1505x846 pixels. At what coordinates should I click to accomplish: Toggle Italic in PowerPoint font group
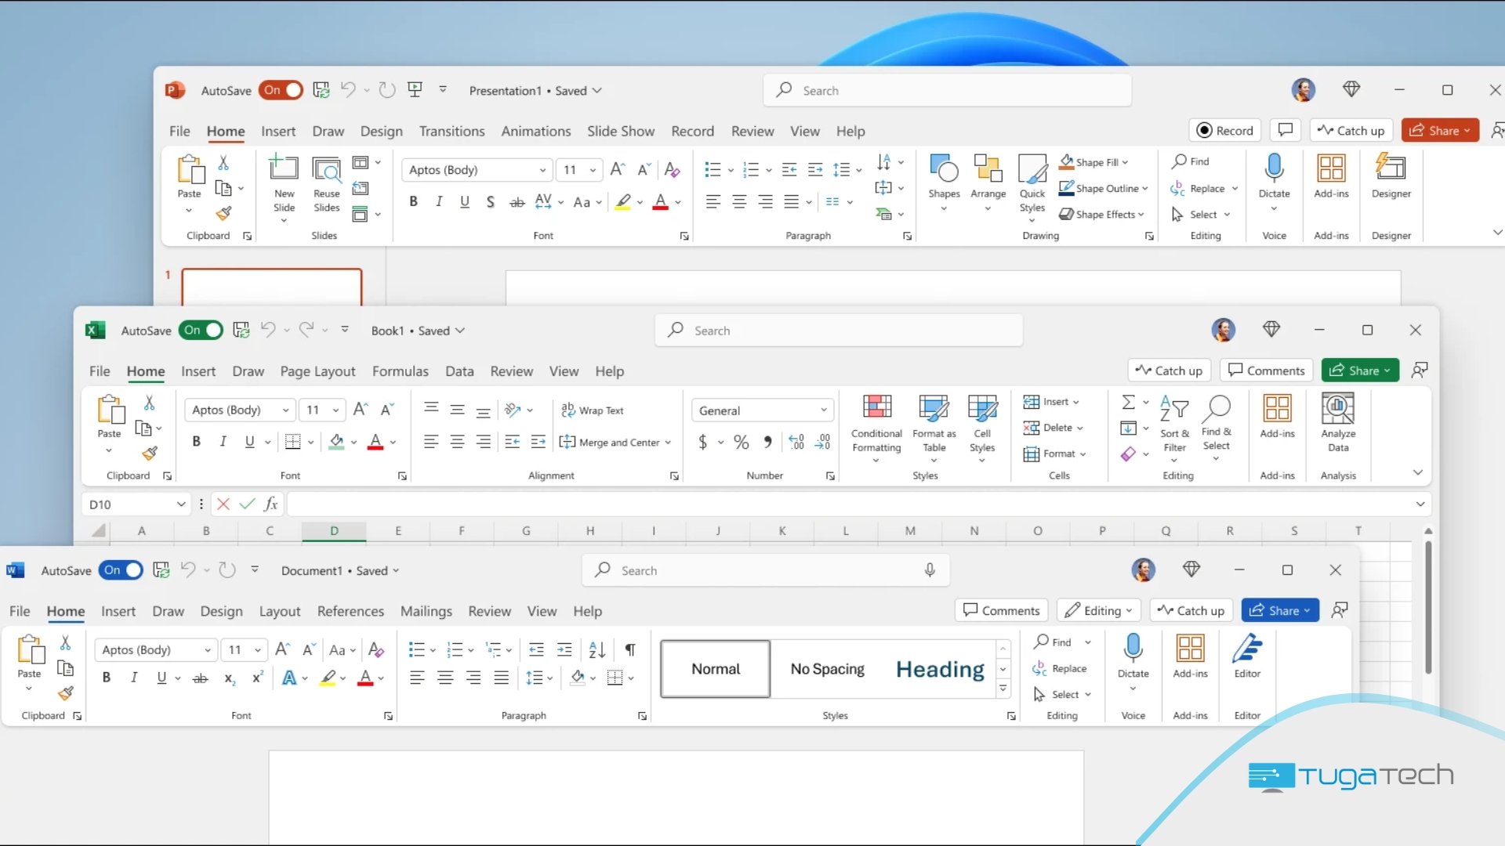point(439,202)
